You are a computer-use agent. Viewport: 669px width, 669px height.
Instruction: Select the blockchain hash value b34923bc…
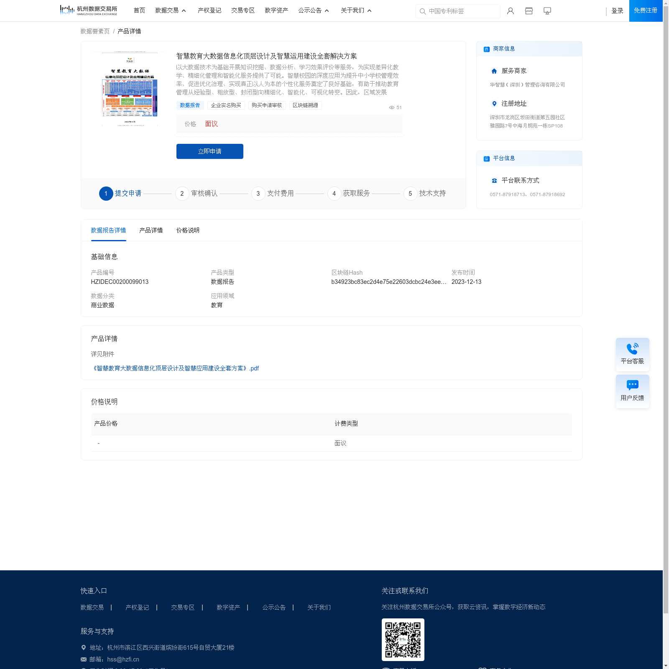[389, 282]
